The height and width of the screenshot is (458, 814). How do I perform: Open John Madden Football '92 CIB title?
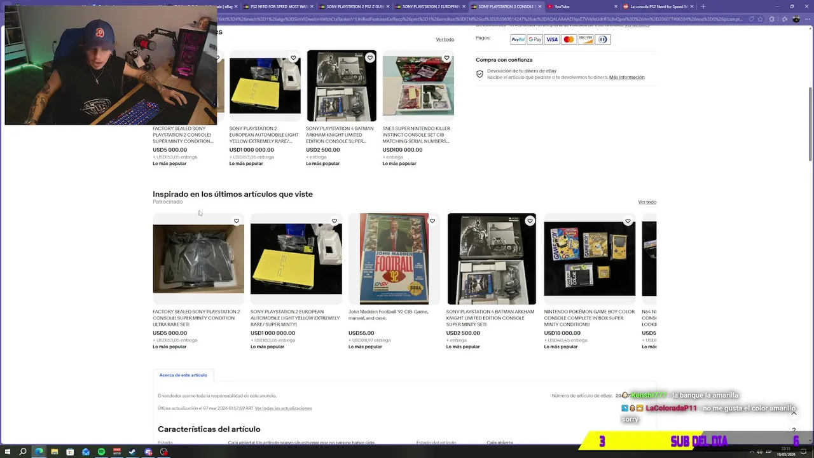[389, 315]
